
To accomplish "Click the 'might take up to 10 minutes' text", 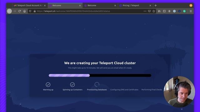I will 100,68.
